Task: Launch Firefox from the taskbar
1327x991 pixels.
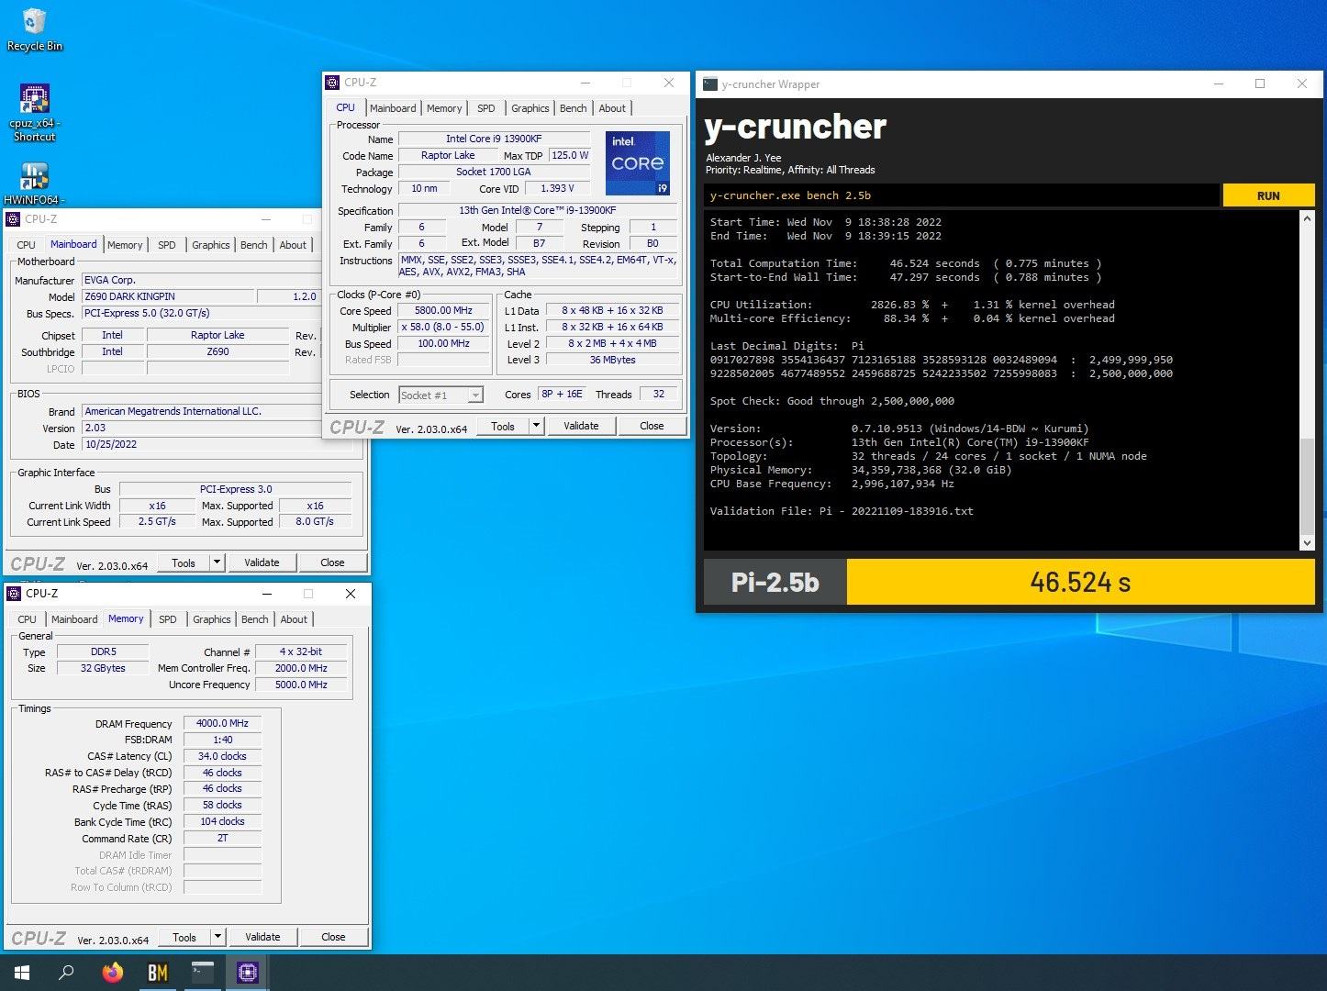Action: click(112, 973)
